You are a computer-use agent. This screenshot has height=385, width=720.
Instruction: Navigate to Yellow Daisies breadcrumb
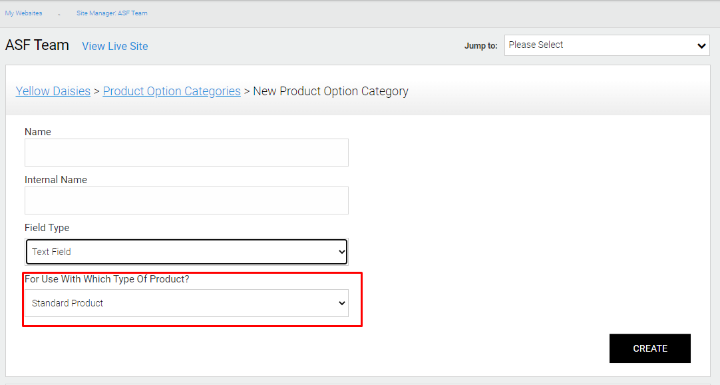53,91
